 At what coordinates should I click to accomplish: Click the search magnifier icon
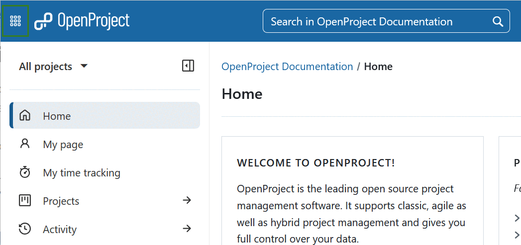pyautogui.click(x=497, y=21)
